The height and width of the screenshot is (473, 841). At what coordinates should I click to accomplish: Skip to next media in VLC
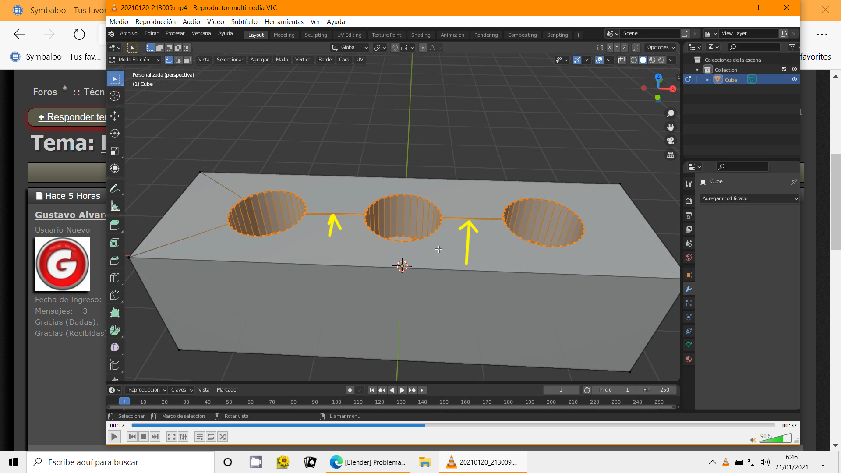[155, 437]
